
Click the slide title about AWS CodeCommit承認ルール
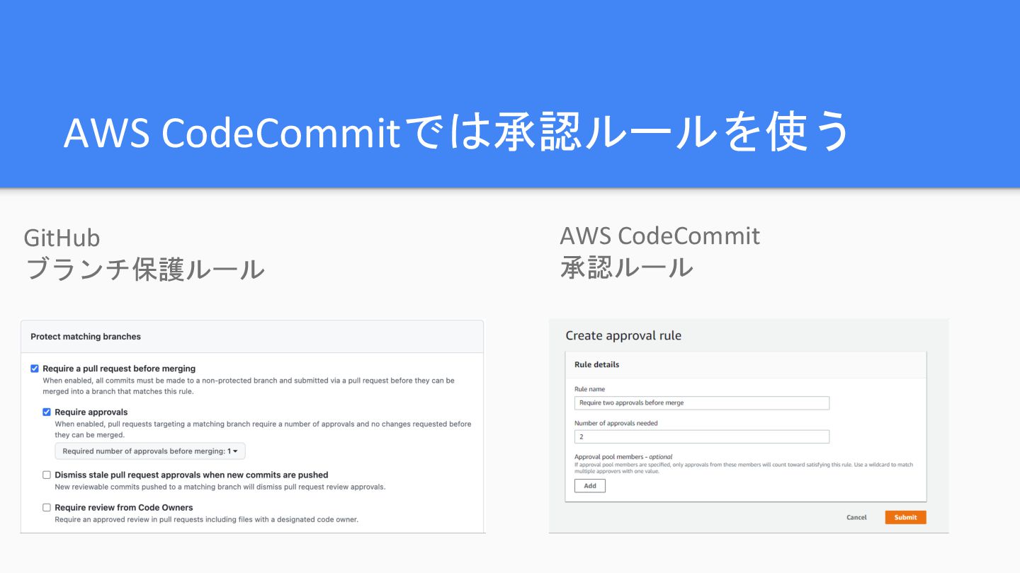click(x=455, y=132)
